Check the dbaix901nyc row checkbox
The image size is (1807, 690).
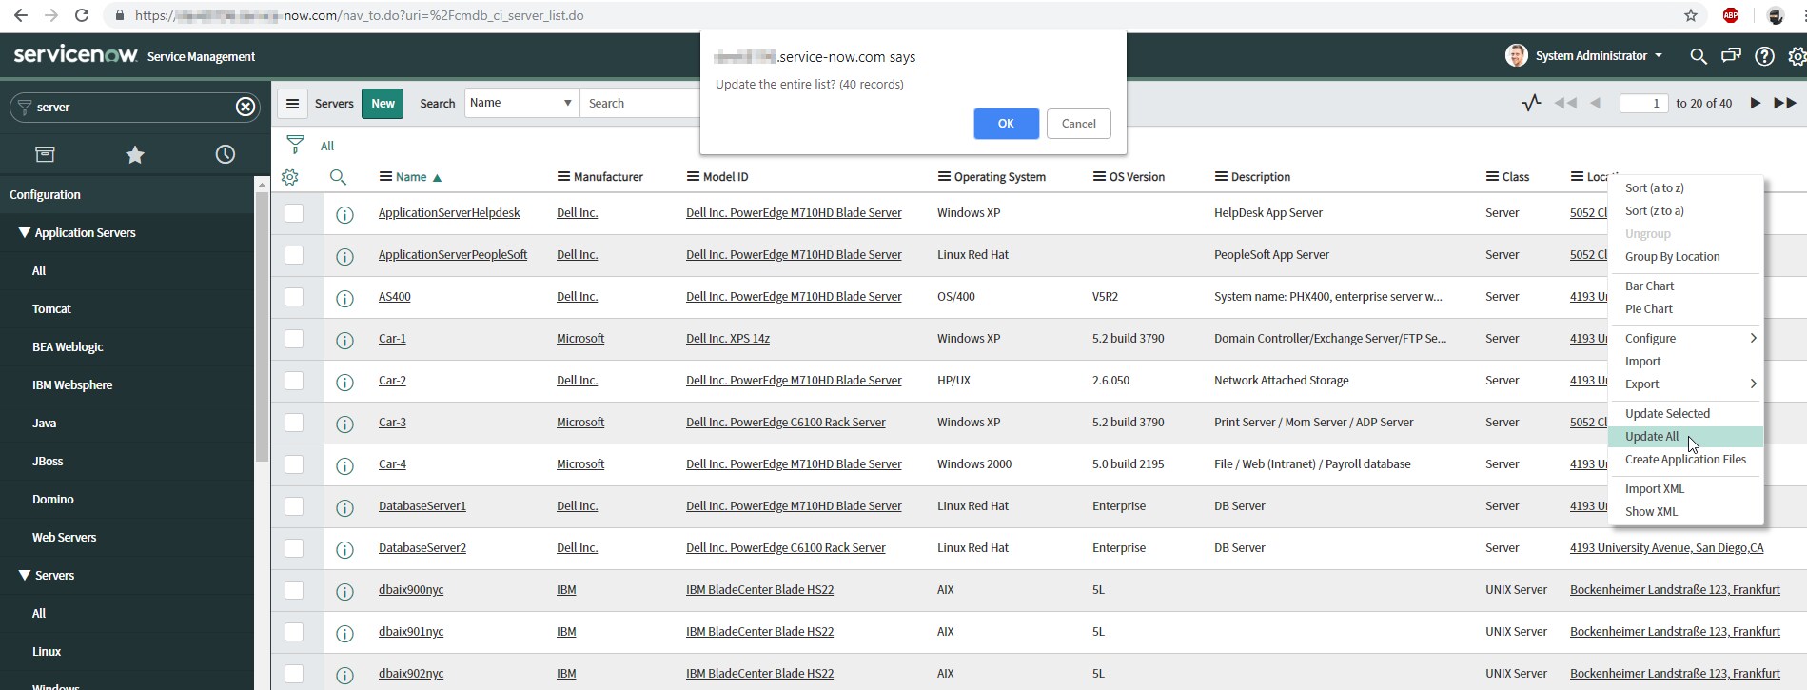coord(294,632)
